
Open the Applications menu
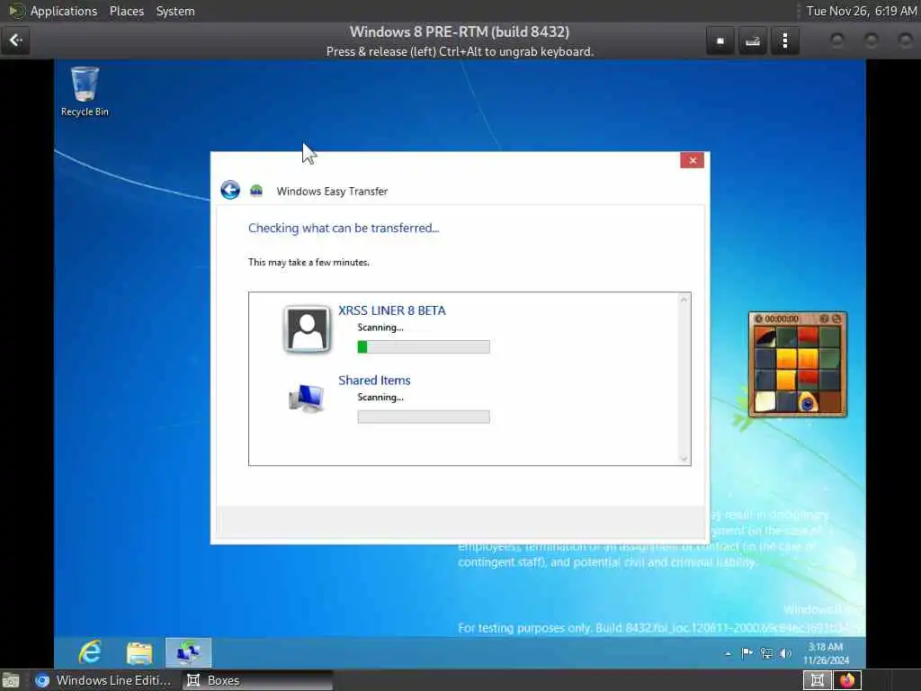pyautogui.click(x=64, y=11)
